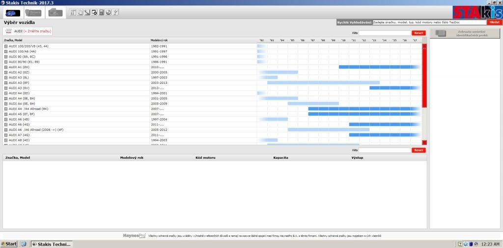Expand the AUDI A3 (8P) model entry

[6, 83]
